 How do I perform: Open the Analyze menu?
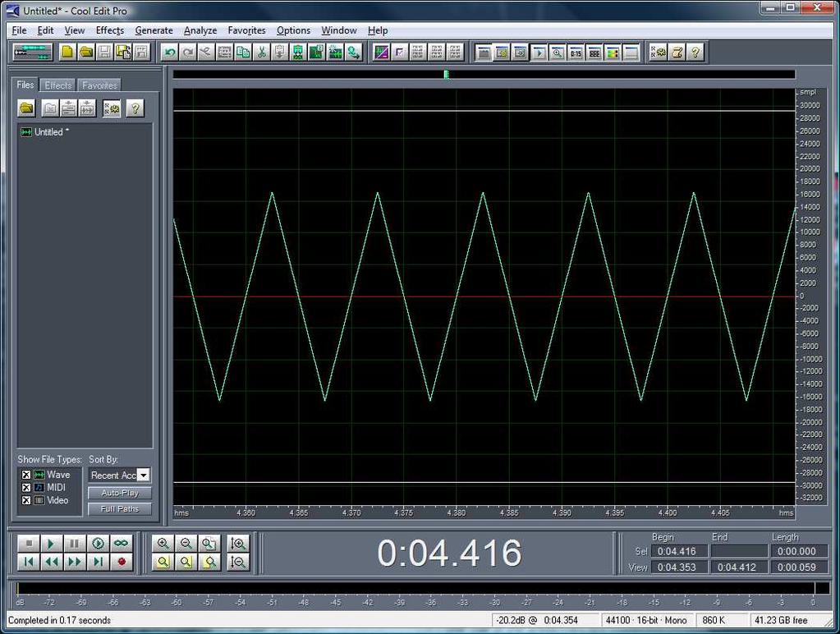(200, 30)
